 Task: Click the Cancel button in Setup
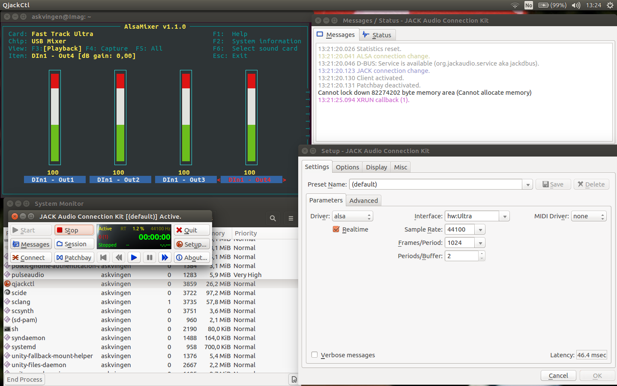[558, 376]
